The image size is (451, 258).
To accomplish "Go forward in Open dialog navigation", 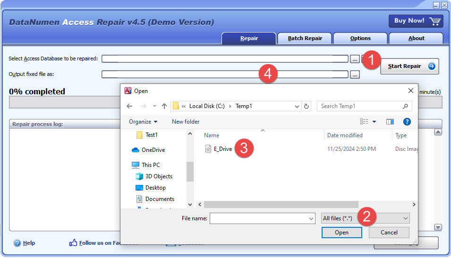I will coord(143,106).
